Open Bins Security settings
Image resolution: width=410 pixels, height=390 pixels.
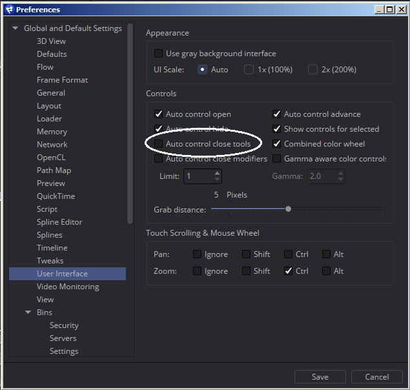point(64,325)
